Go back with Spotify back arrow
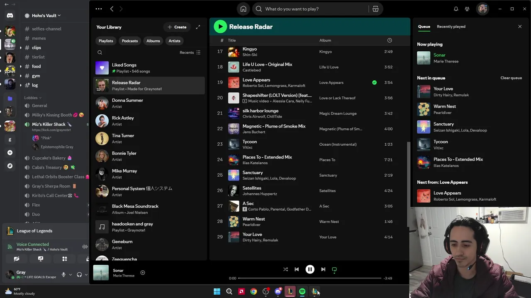This screenshot has width=531, height=298. 112,9
